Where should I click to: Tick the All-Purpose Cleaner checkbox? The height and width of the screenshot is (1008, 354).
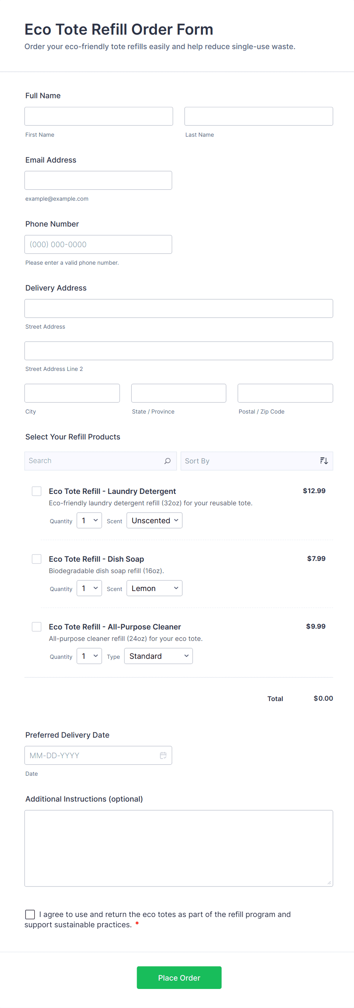[37, 626]
